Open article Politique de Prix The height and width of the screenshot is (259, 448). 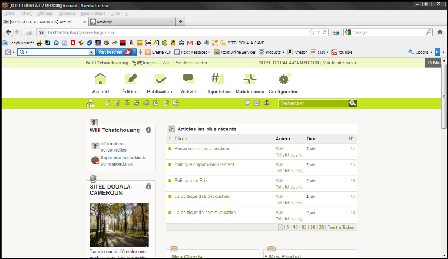191,181
